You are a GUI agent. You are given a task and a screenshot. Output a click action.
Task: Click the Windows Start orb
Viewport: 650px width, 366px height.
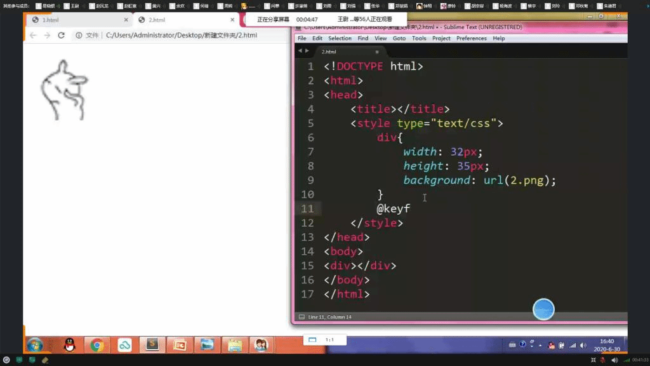point(34,345)
